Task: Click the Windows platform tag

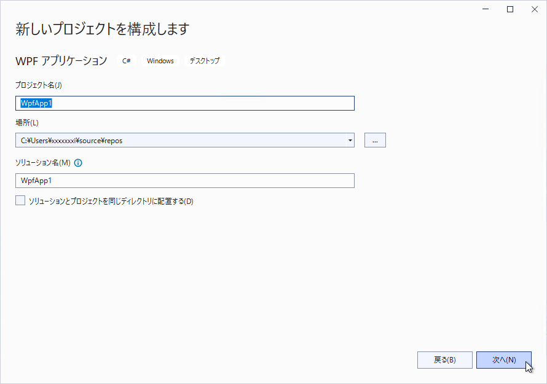Action: coord(160,61)
